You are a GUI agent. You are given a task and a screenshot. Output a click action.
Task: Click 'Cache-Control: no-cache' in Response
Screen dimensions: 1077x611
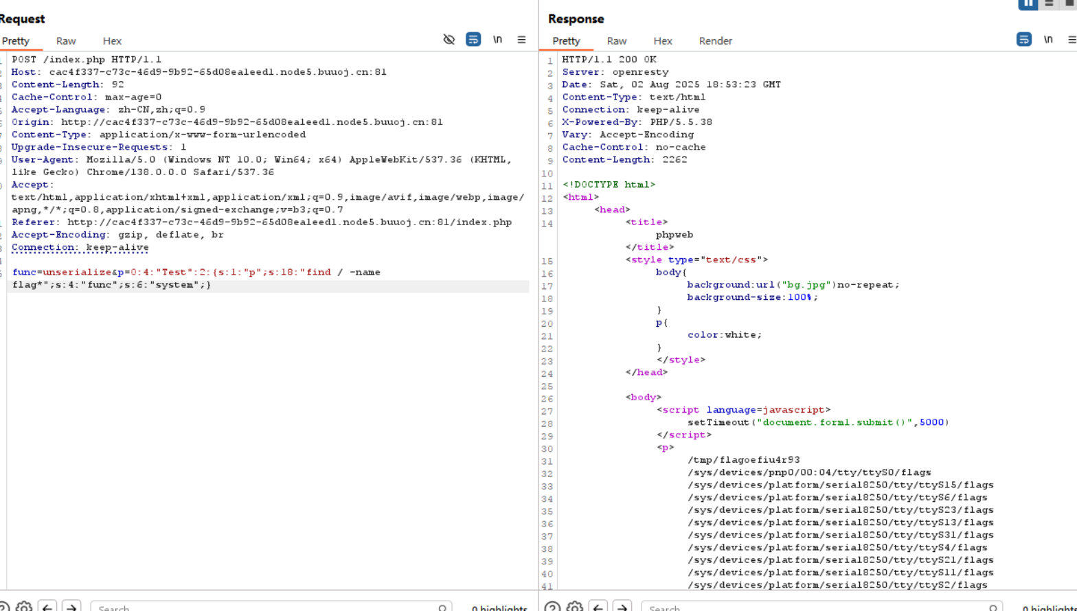click(634, 147)
